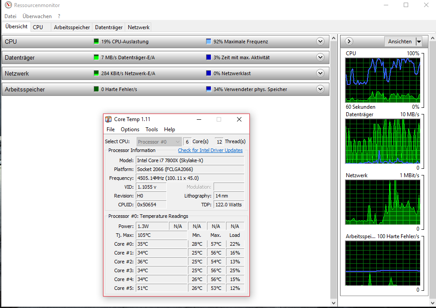Collapse the graph pane with arrow button
Image resolution: width=436 pixels, height=308 pixels.
[349, 42]
